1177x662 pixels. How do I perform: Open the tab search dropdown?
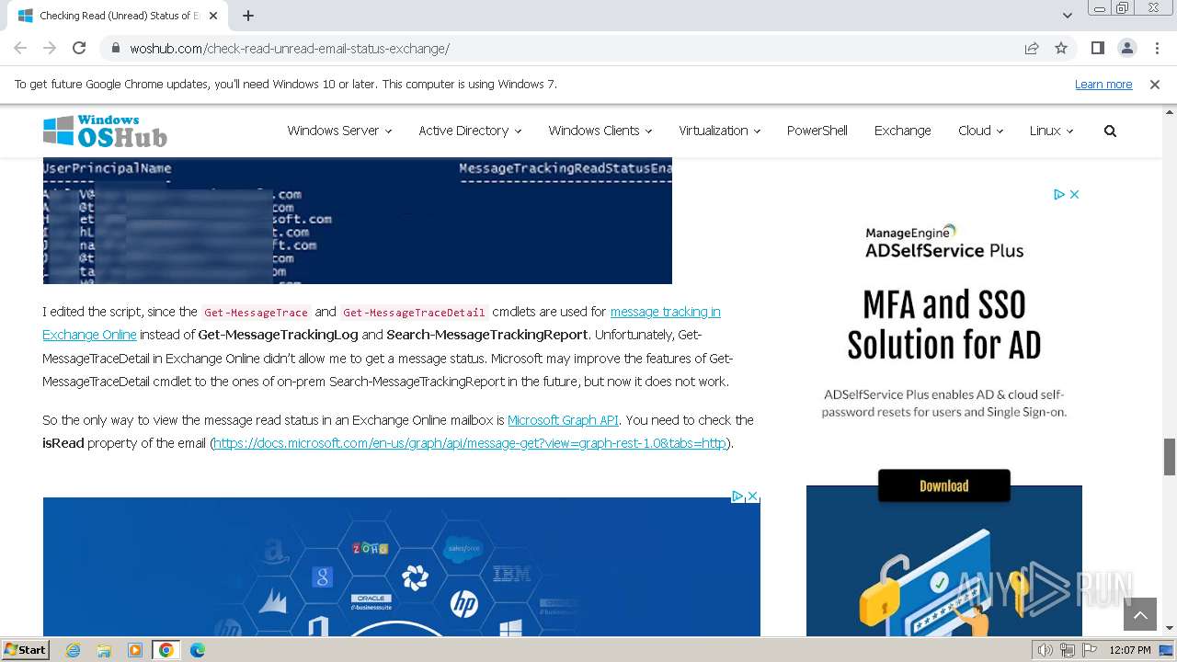[x=1068, y=16]
